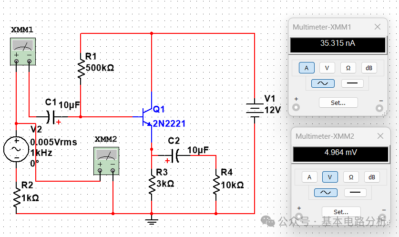Select the Q1 2N2221 transistor symbol
Screen dimensions: 399x237
(147, 117)
